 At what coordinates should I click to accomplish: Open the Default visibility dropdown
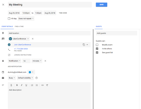pos(25,78)
